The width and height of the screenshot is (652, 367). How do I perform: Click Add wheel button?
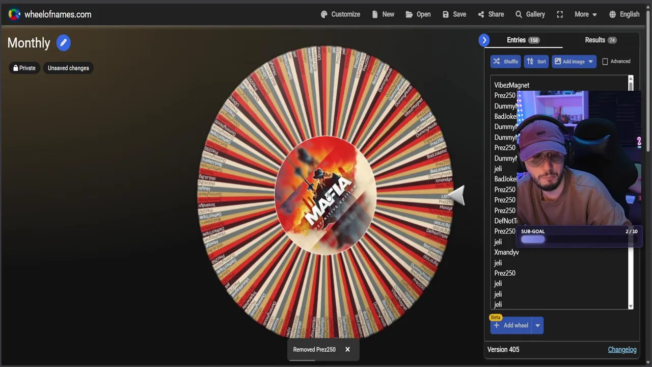coord(511,325)
